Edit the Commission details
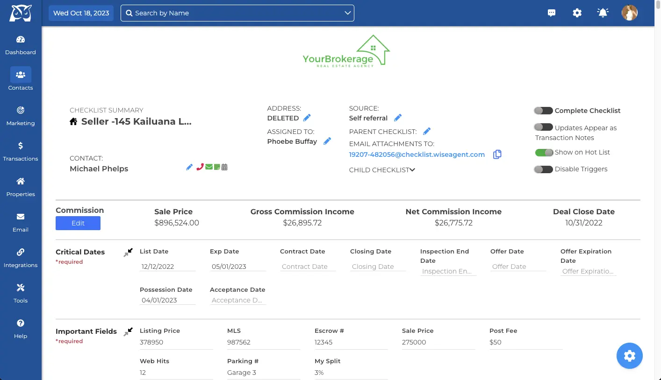This screenshot has height=380, width=661. [78, 223]
